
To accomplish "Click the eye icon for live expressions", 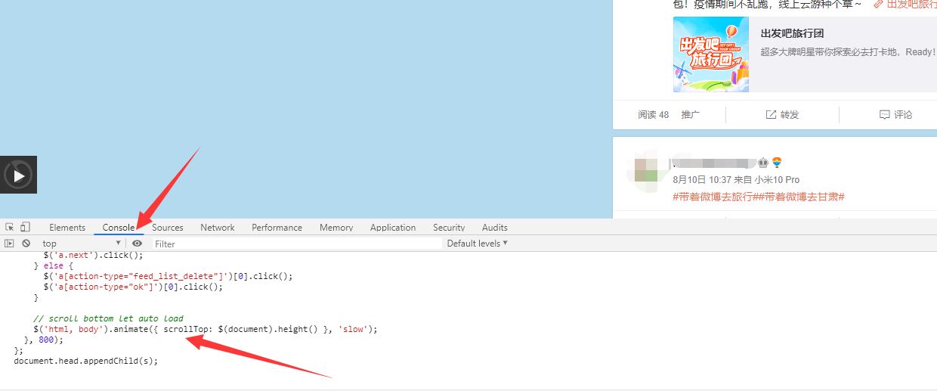I will tap(137, 244).
